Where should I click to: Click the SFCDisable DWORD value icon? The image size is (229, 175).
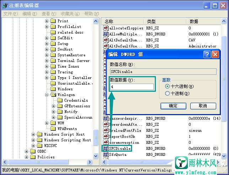pyautogui.click(x=105, y=148)
